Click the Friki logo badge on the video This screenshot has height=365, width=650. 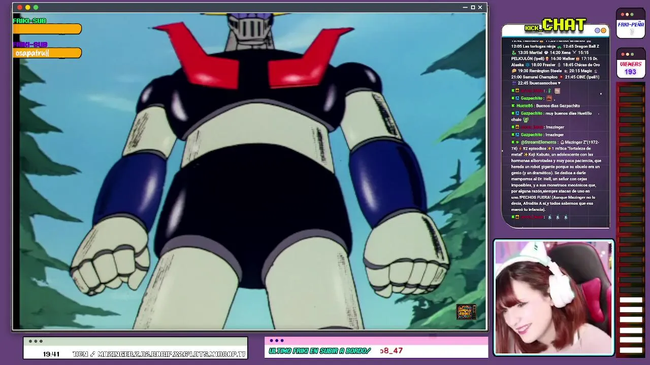click(466, 312)
